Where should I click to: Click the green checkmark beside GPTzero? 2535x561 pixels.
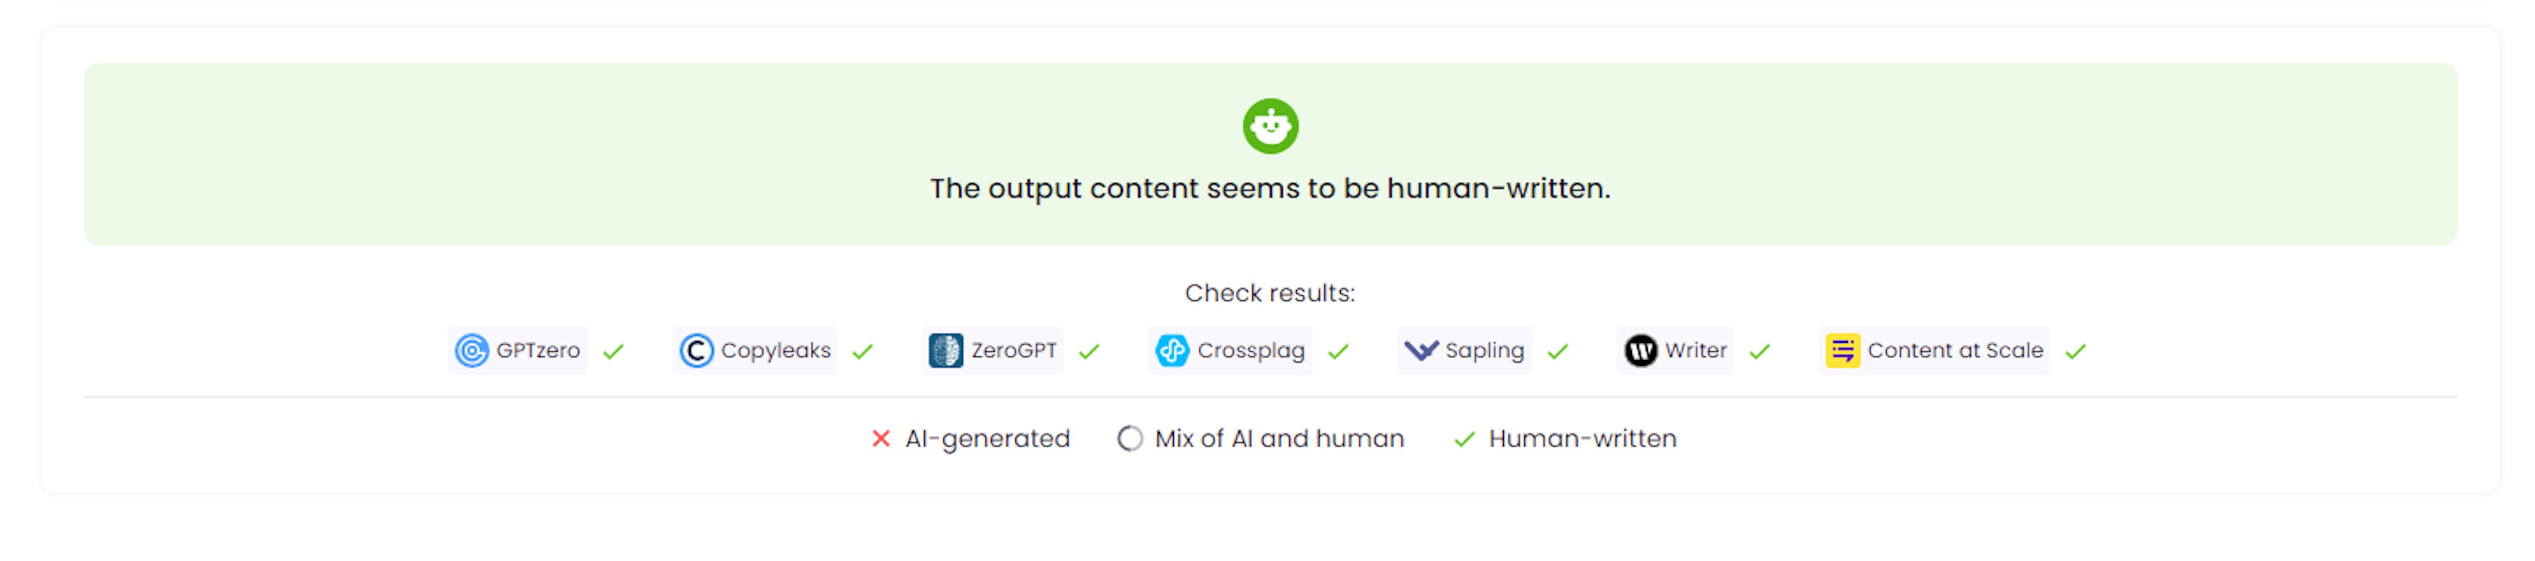(x=613, y=352)
